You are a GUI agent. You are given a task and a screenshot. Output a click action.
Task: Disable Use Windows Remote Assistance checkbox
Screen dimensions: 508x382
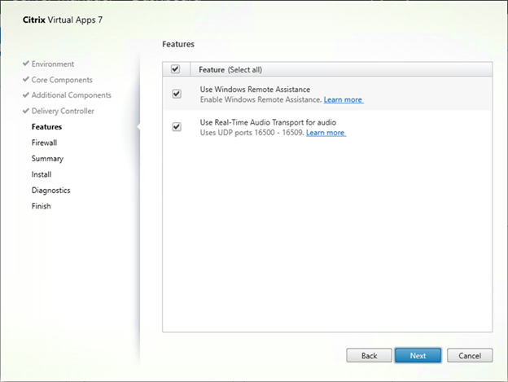(176, 94)
